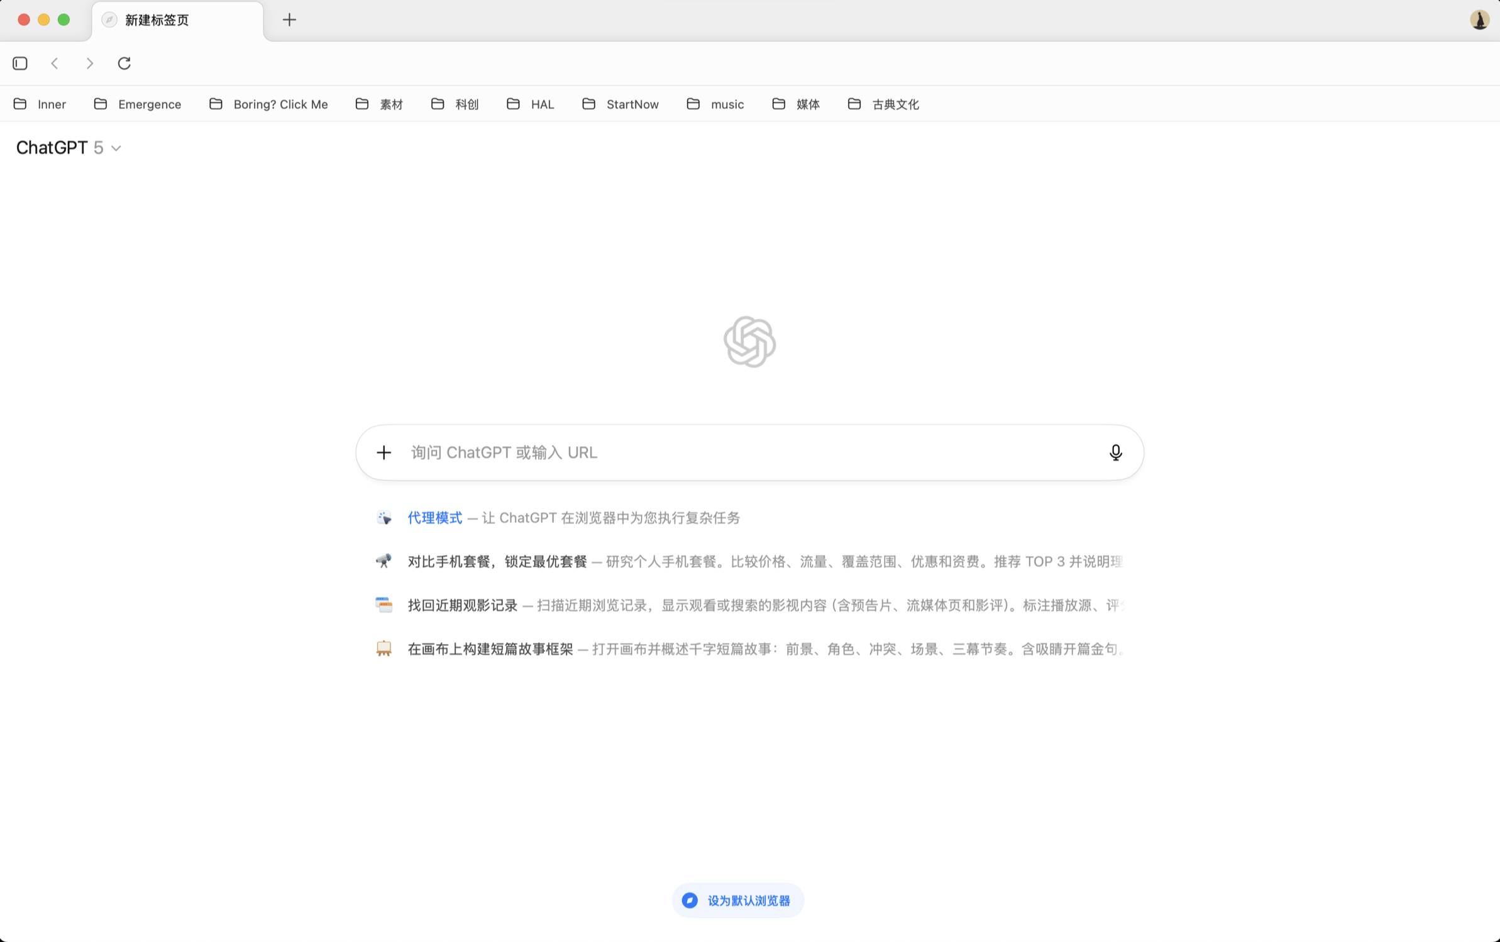Click the 设为默认浏览器 button
The width and height of the screenshot is (1500, 942).
738,901
